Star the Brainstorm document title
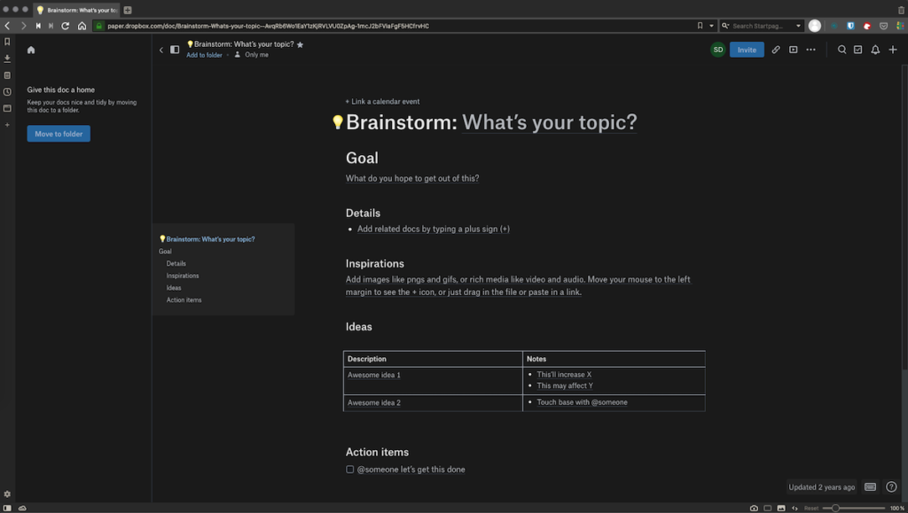Image resolution: width=908 pixels, height=513 pixels. pyautogui.click(x=300, y=43)
